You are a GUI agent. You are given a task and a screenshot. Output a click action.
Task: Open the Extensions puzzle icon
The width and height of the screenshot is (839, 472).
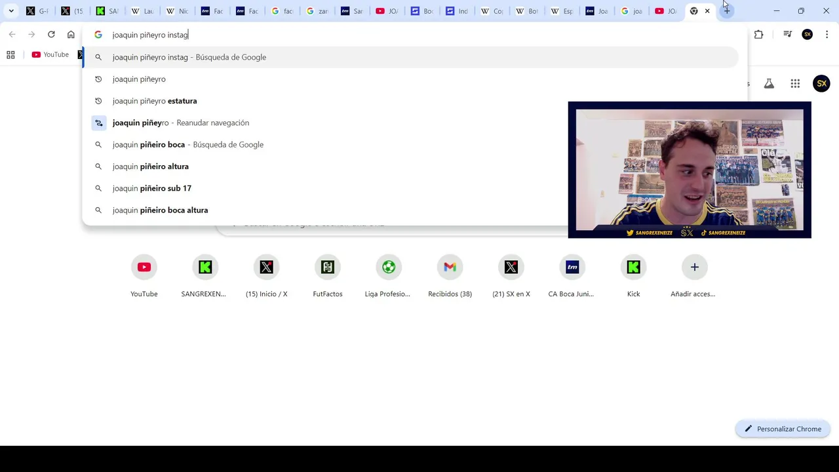758,35
